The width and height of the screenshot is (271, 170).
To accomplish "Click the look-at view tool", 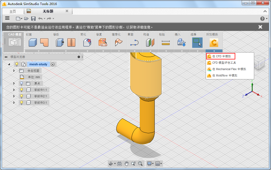I will pyautogui.click(x=119, y=163).
